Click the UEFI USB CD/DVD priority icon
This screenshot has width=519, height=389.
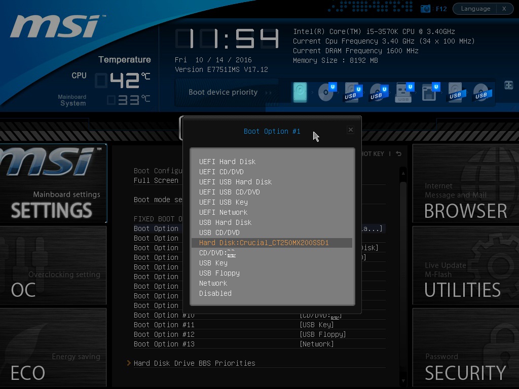click(379, 92)
